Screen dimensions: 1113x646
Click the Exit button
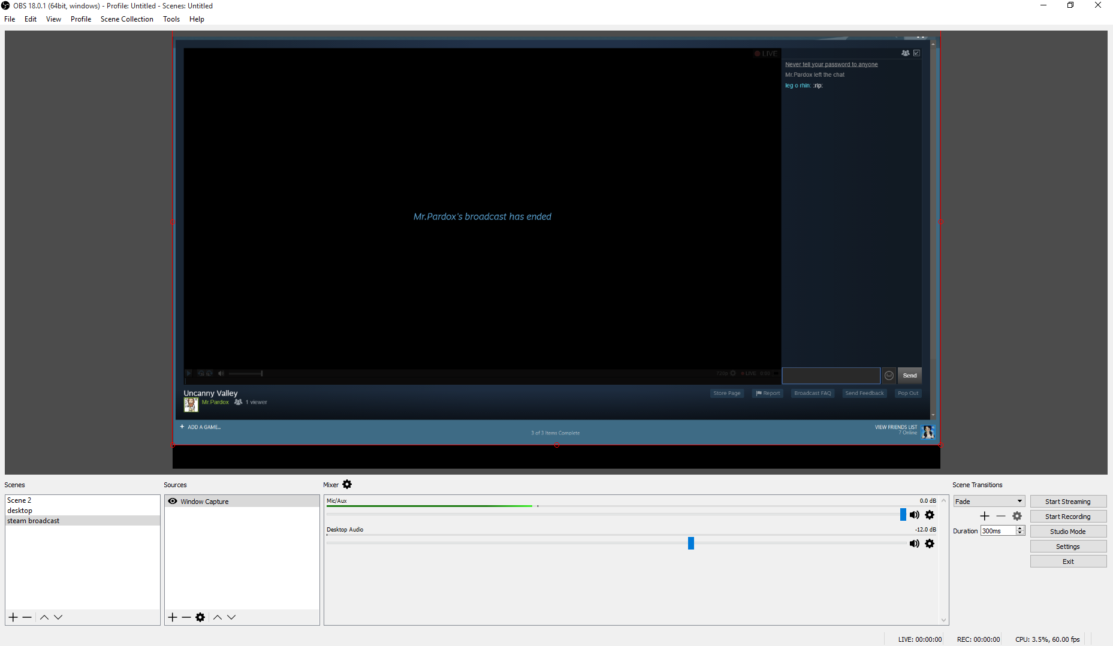point(1068,562)
